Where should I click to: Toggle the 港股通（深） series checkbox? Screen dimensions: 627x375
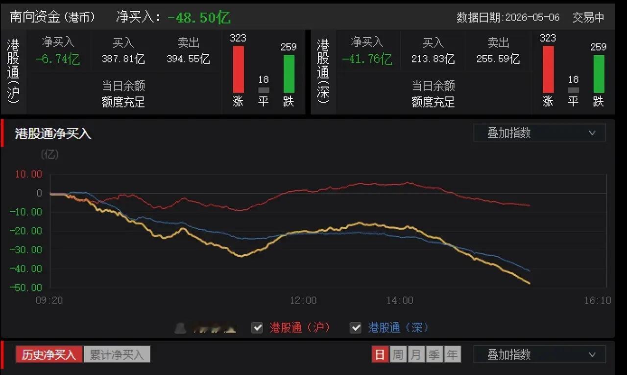click(x=356, y=328)
